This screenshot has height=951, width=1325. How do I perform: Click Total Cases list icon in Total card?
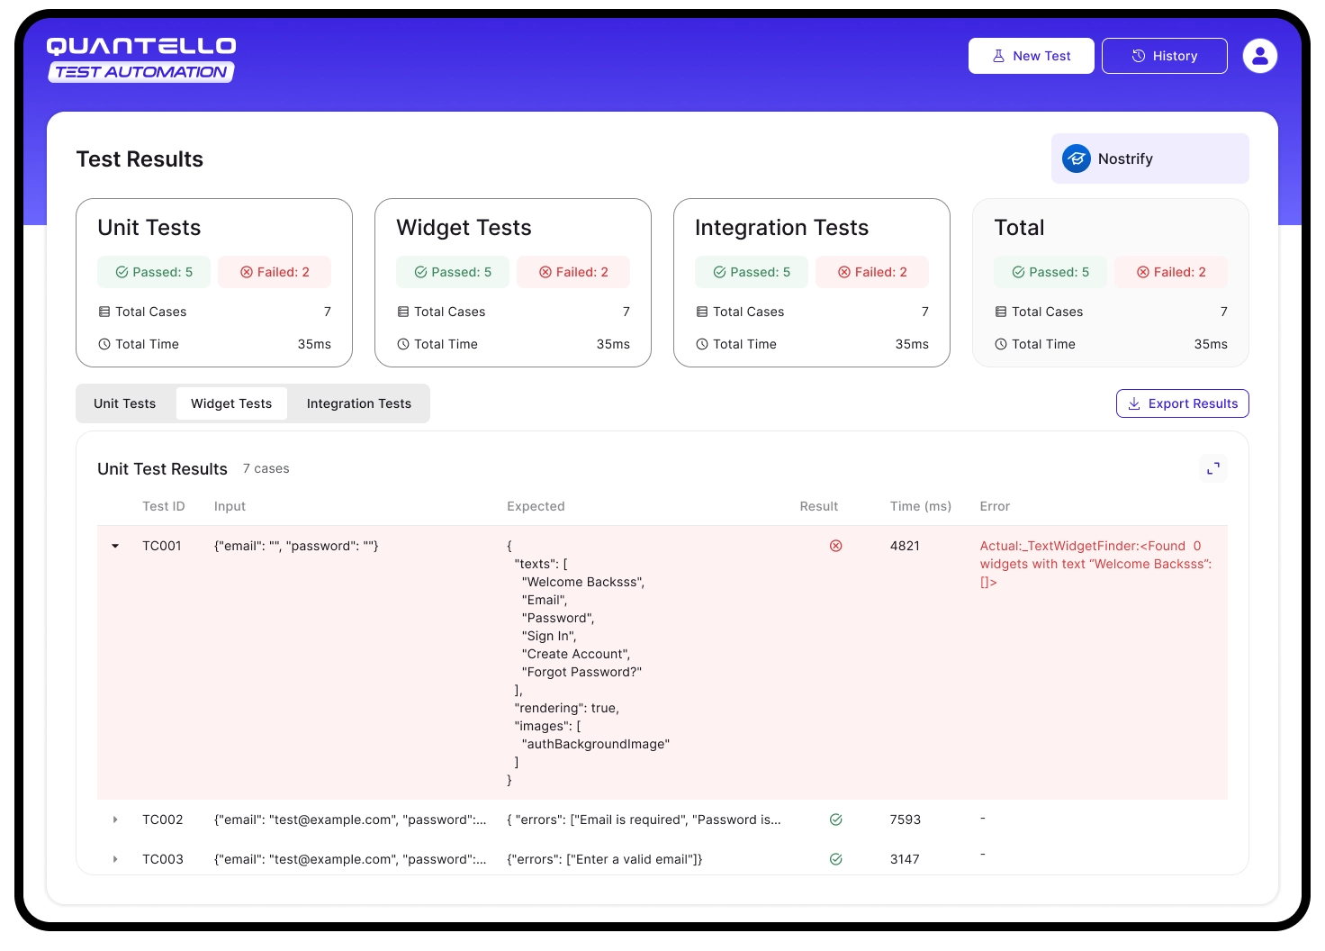click(x=1001, y=312)
